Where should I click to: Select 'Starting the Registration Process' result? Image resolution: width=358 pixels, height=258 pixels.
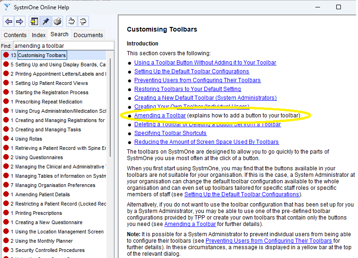coord(51,92)
